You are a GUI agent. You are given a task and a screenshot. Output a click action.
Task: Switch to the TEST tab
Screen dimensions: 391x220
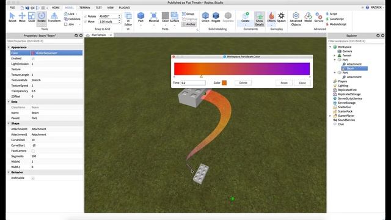(x=98, y=8)
